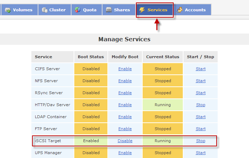Disable iSCSI Target at boot

125,141
